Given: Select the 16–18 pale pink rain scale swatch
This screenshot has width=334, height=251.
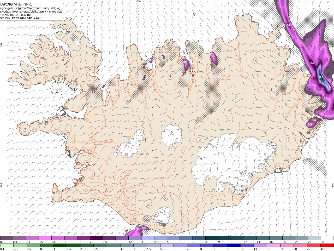Looking at the screenshot, I should click(x=273, y=245).
